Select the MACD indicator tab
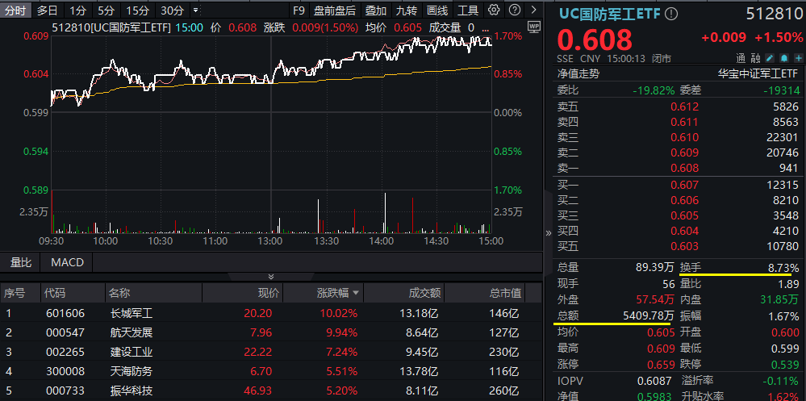This screenshot has height=401, width=806. tap(67, 262)
